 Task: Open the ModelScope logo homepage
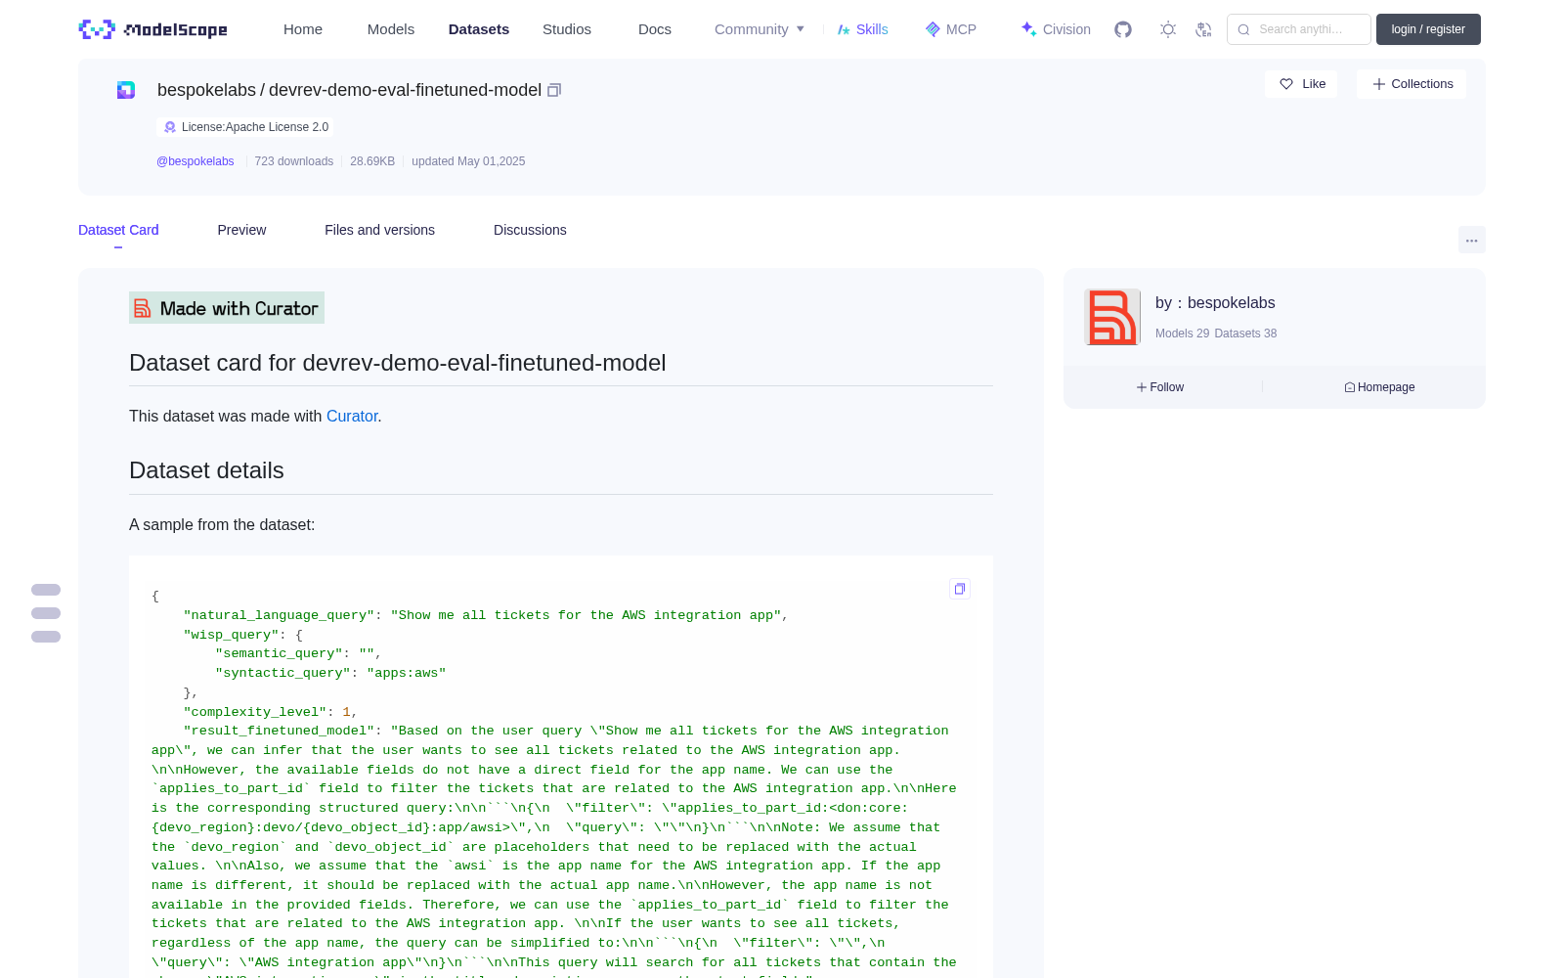pos(152,29)
